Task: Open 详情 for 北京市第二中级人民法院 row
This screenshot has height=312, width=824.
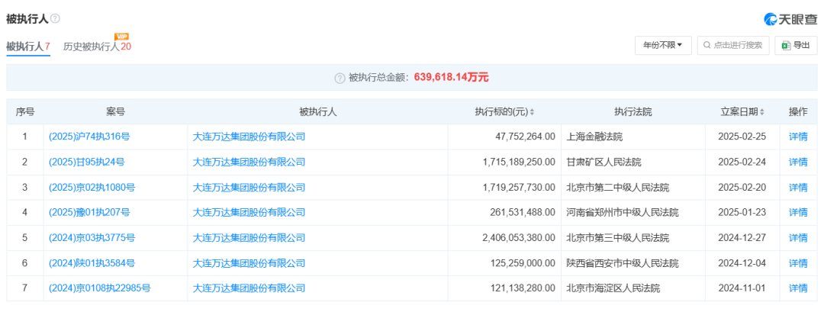Action: pos(798,187)
